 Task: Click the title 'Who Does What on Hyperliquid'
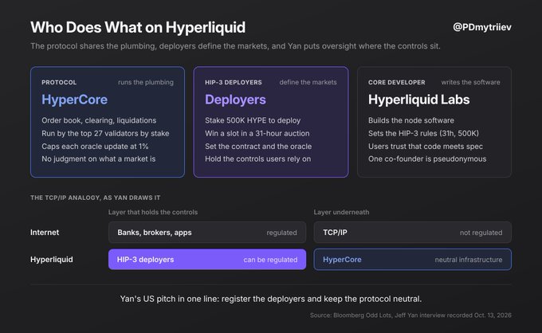[x=138, y=27]
